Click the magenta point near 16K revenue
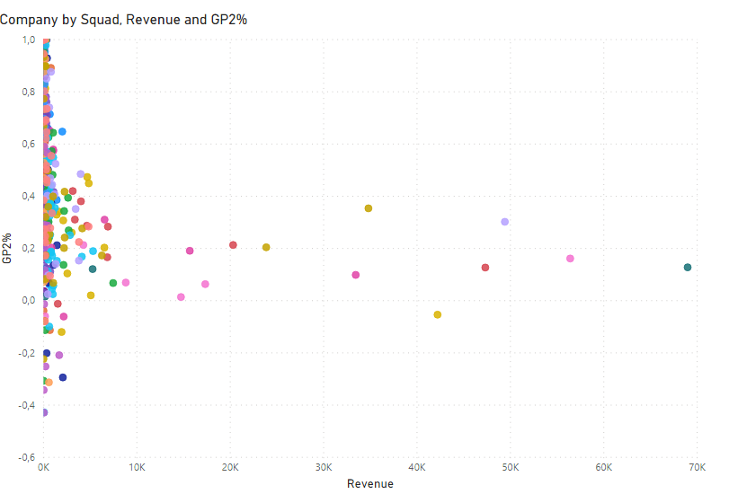 pos(190,251)
